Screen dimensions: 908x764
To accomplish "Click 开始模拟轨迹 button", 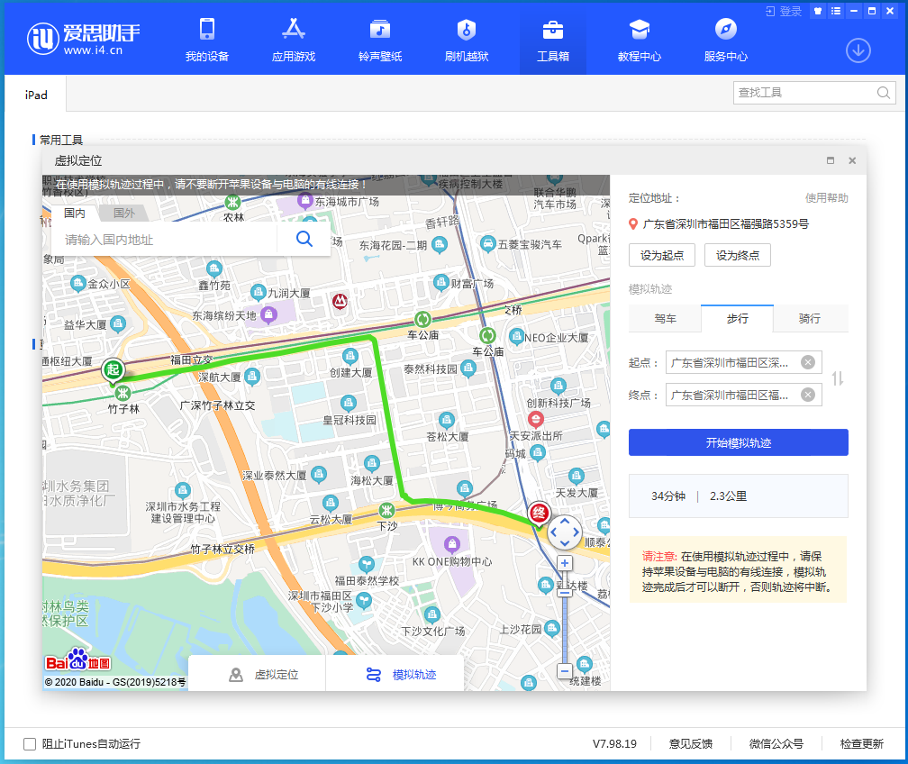I will point(739,442).
